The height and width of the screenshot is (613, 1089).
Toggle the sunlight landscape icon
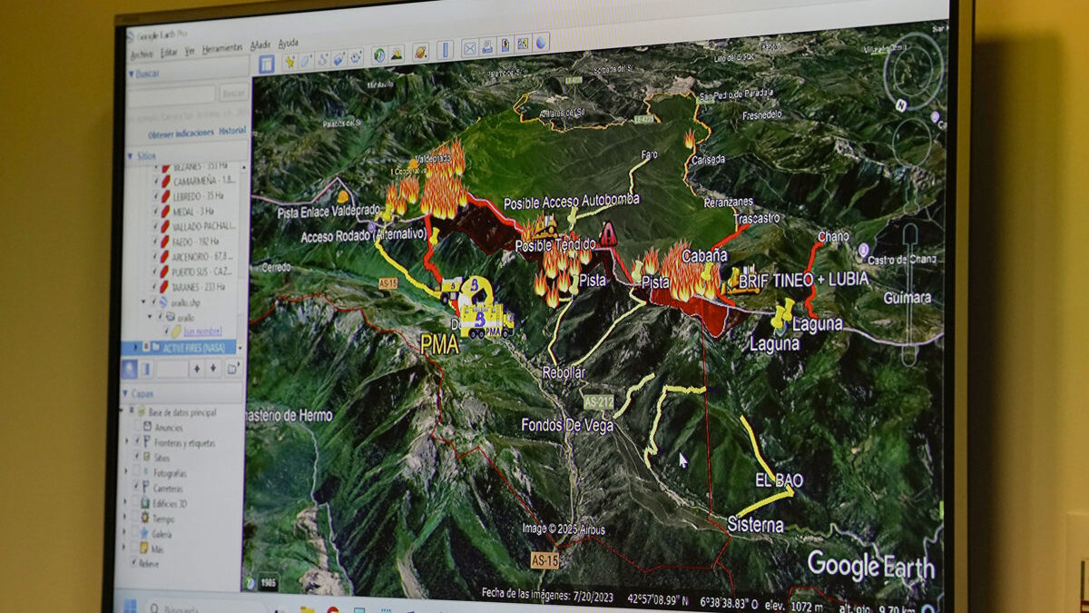point(396,54)
